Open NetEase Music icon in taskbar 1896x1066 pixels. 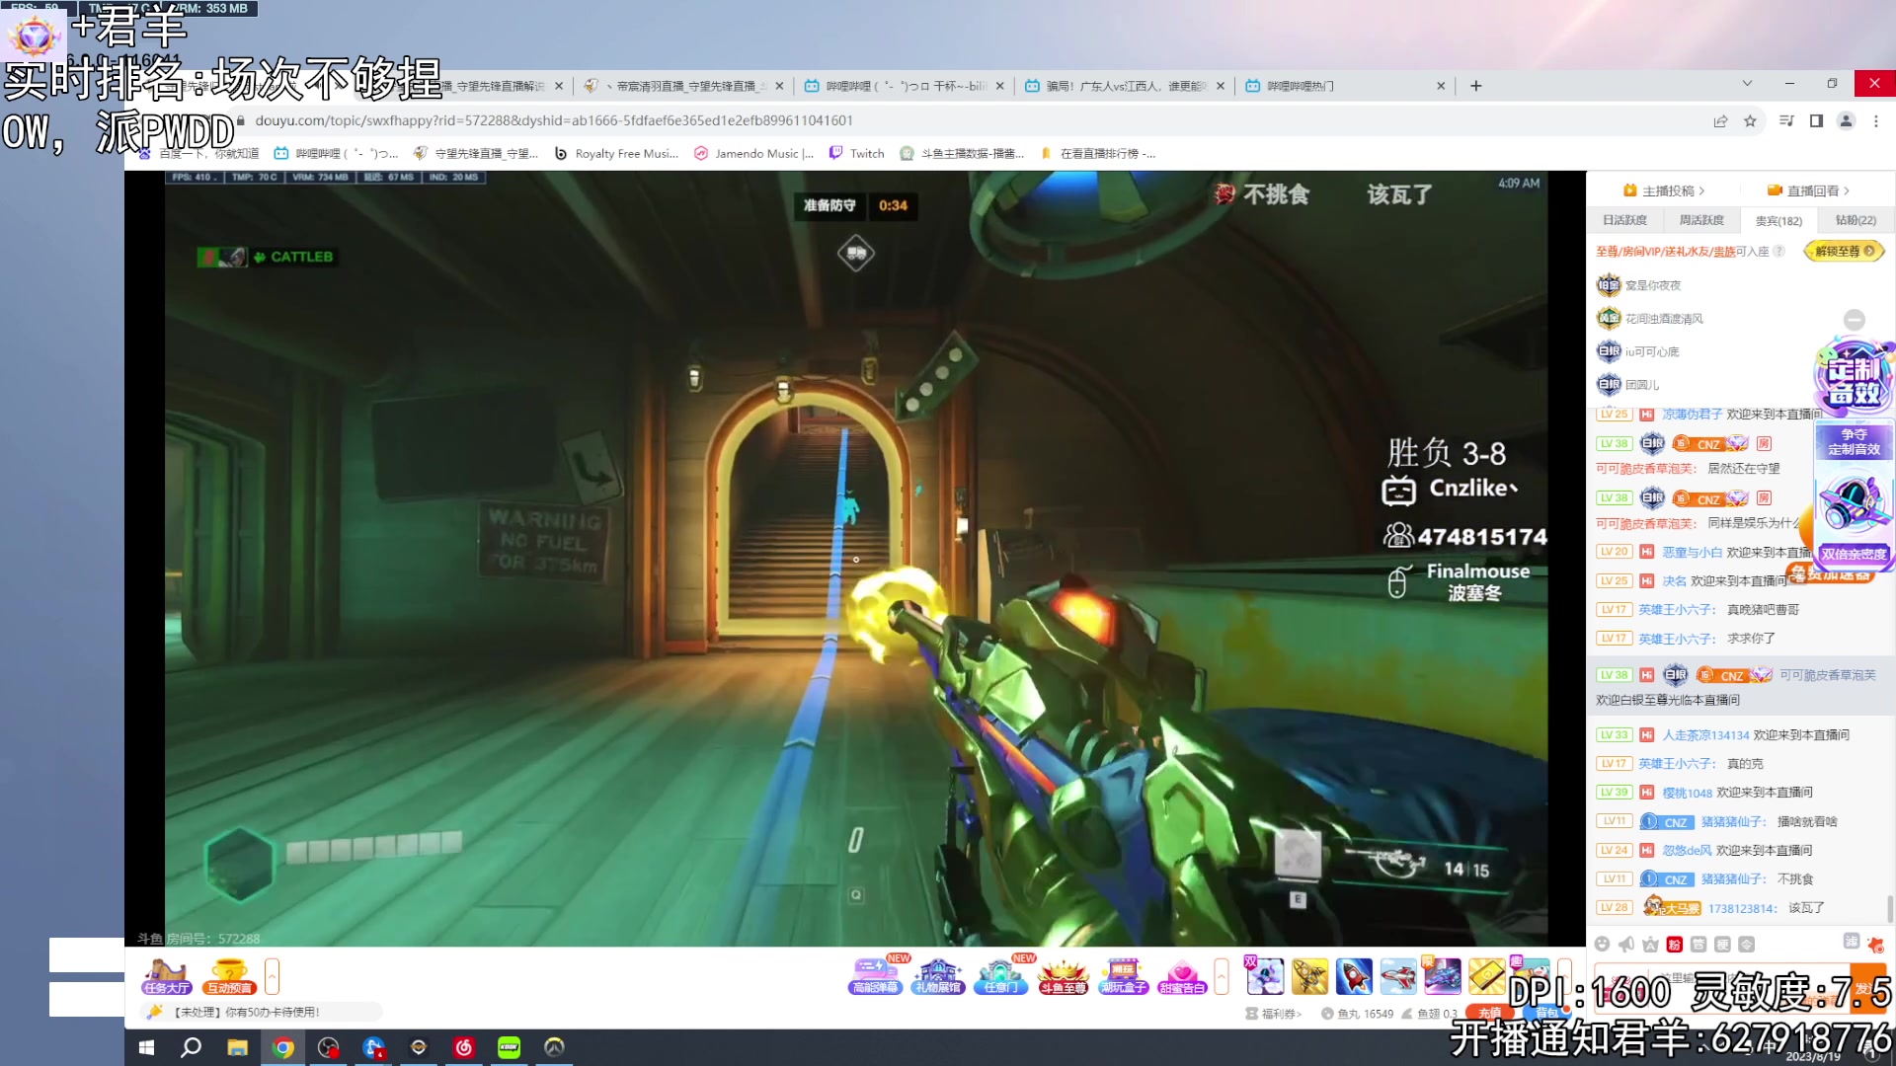464,1047
